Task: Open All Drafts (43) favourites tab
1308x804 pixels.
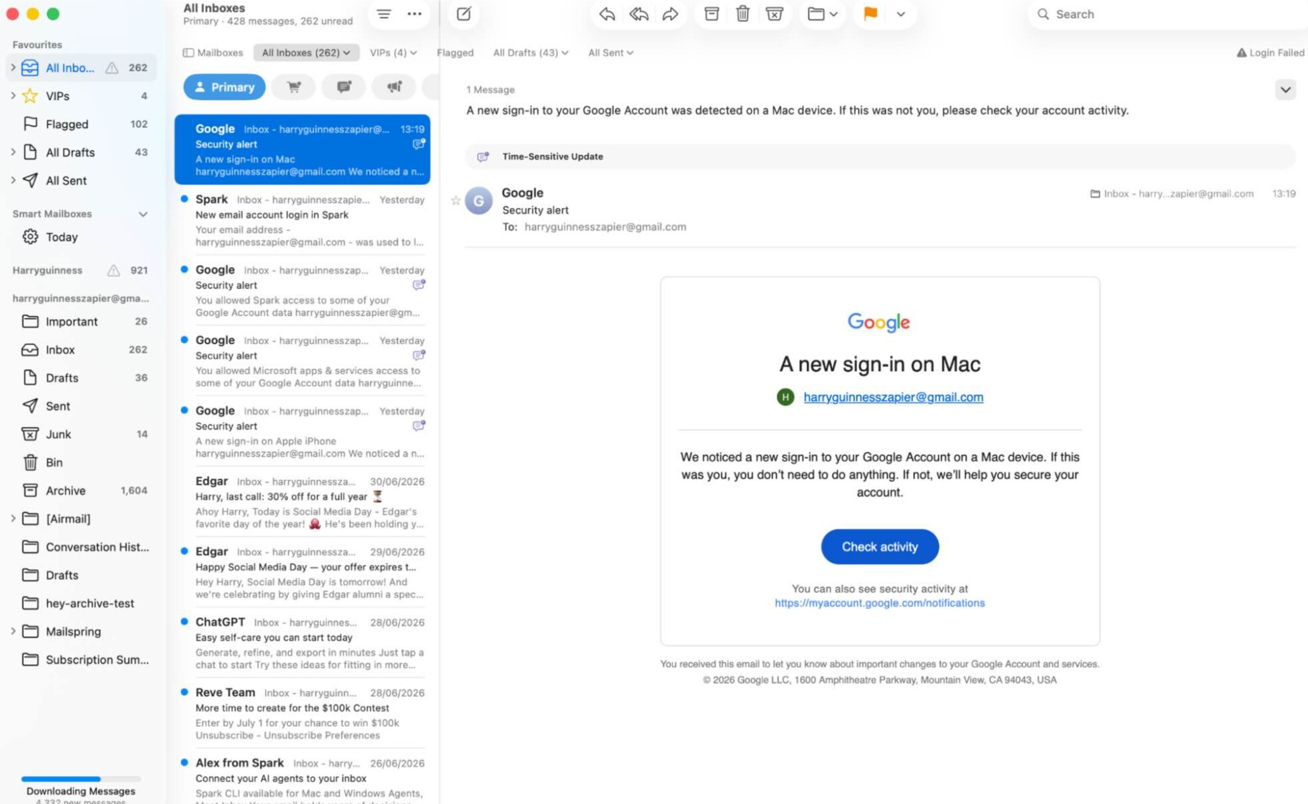Action: point(530,53)
